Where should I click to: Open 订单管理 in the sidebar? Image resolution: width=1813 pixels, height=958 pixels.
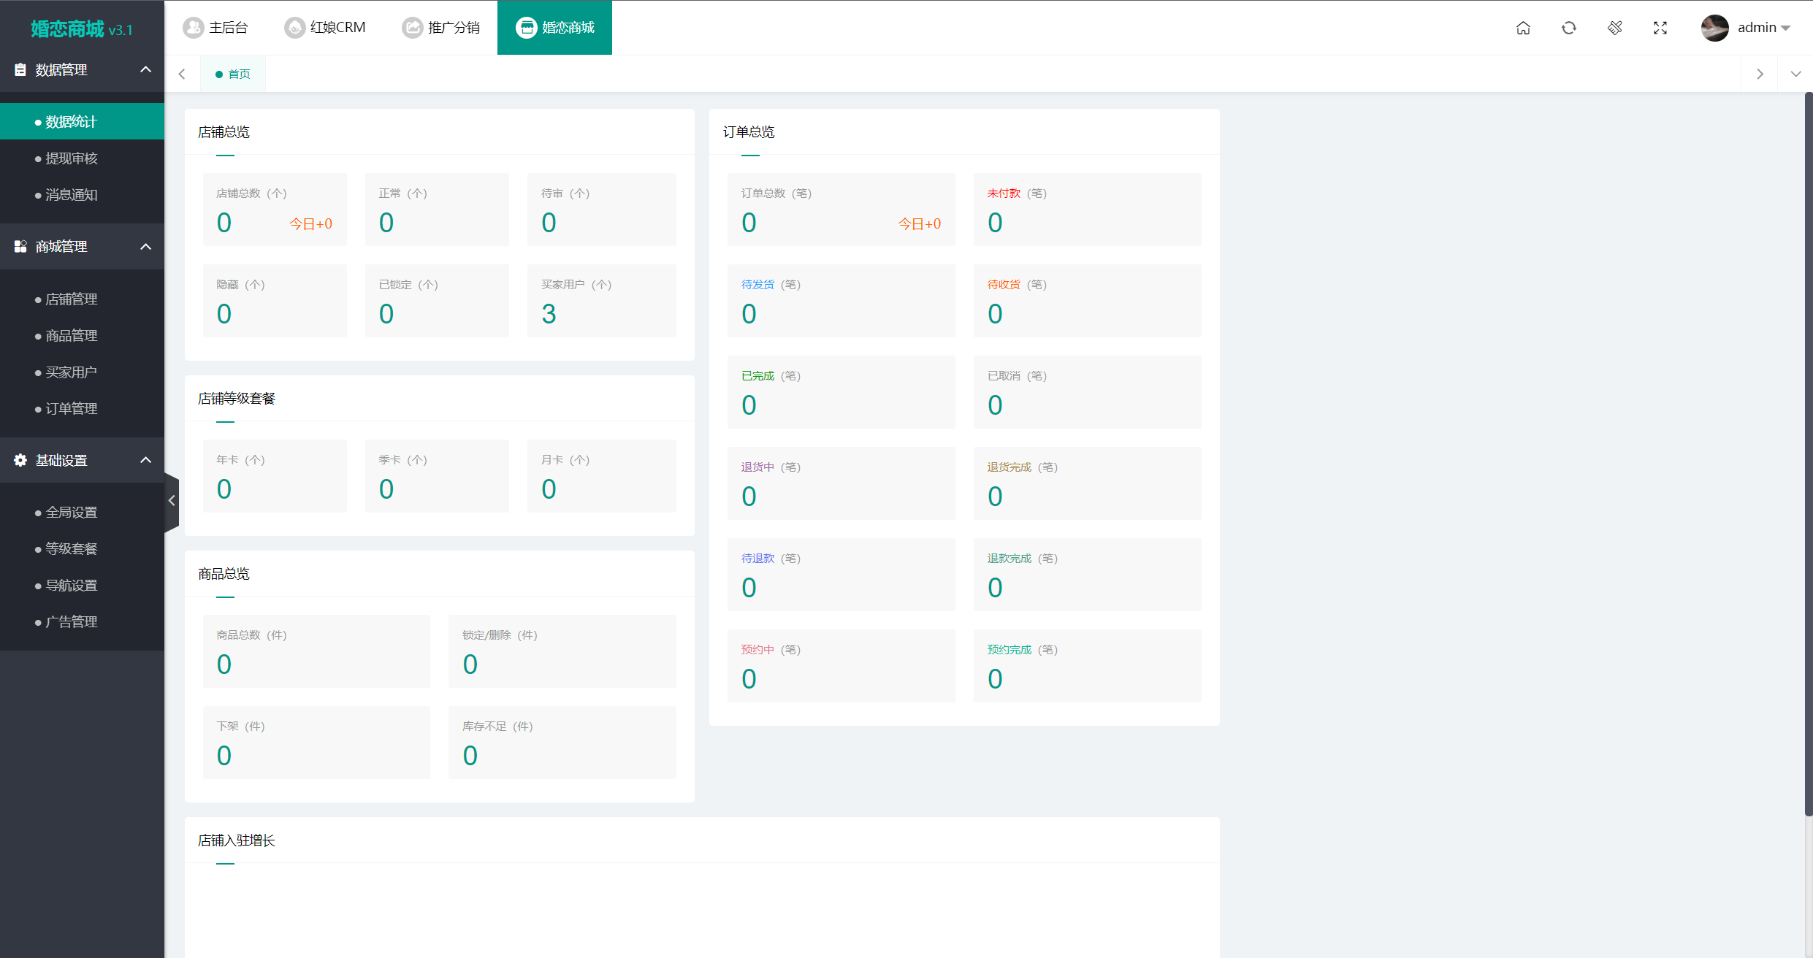(72, 409)
